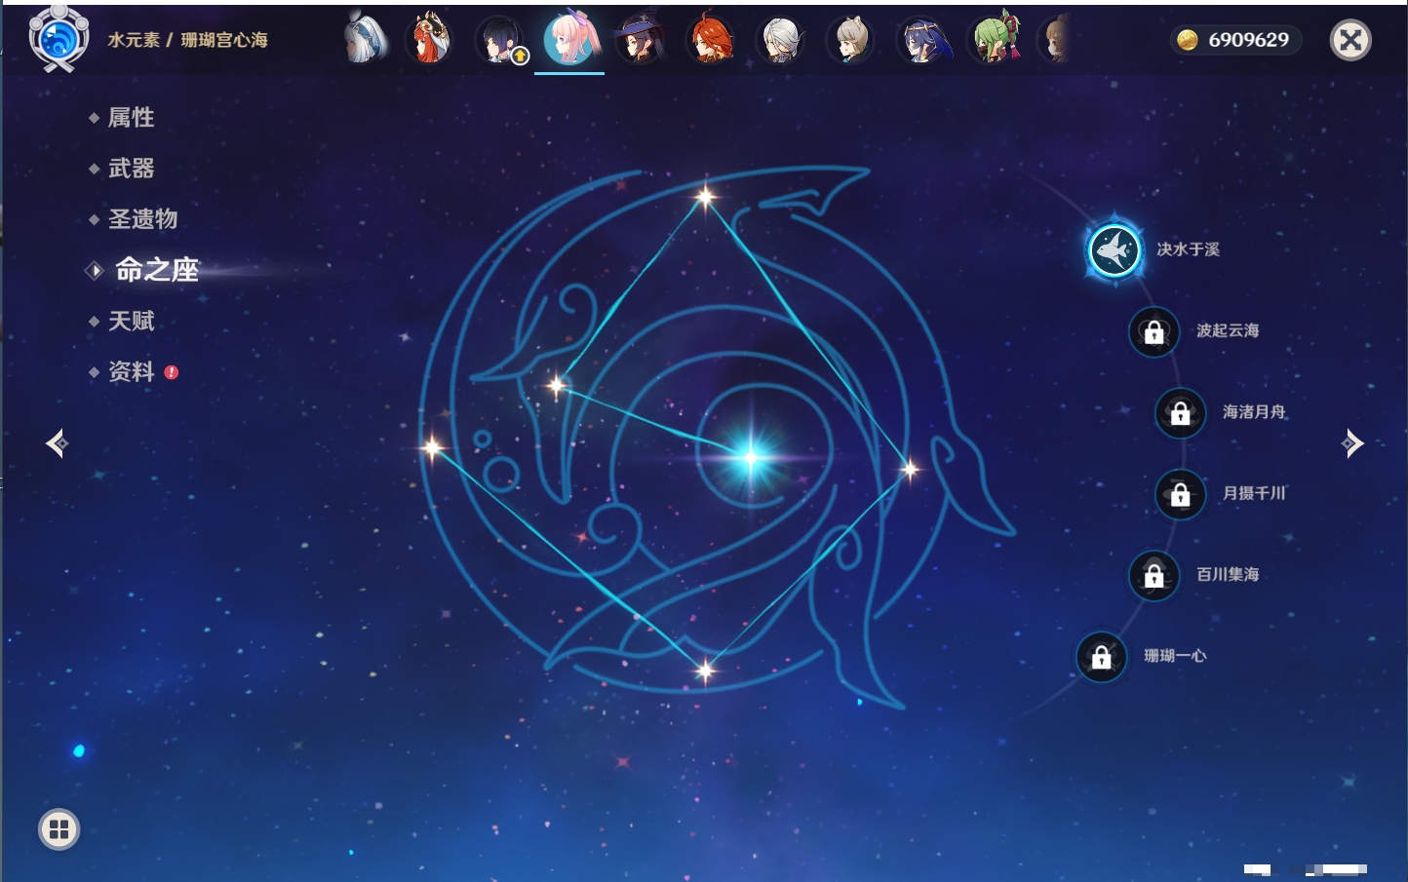Click the Mora coin currency counter
This screenshot has height=882, width=1408.
[x=1234, y=40]
